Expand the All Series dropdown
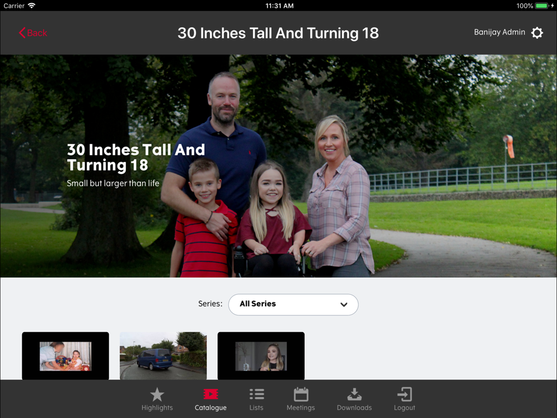 [x=293, y=304]
